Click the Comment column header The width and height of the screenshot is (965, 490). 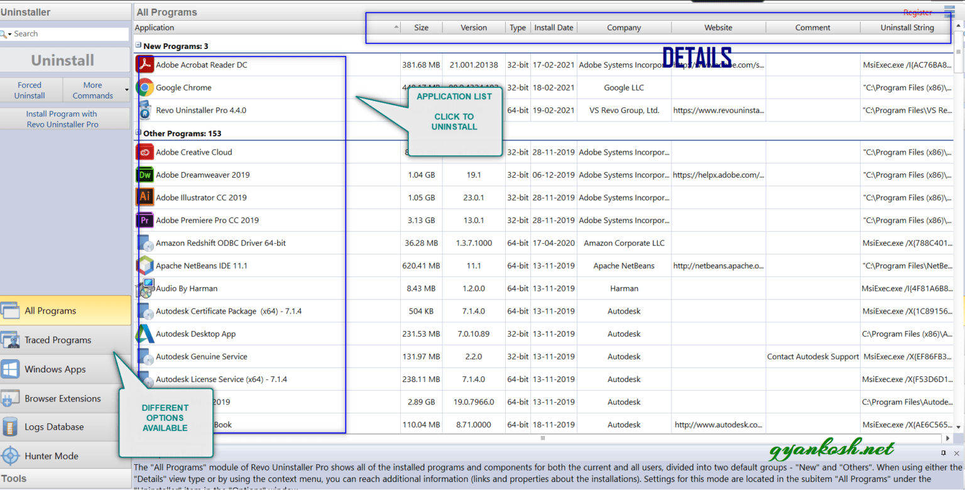(x=813, y=27)
